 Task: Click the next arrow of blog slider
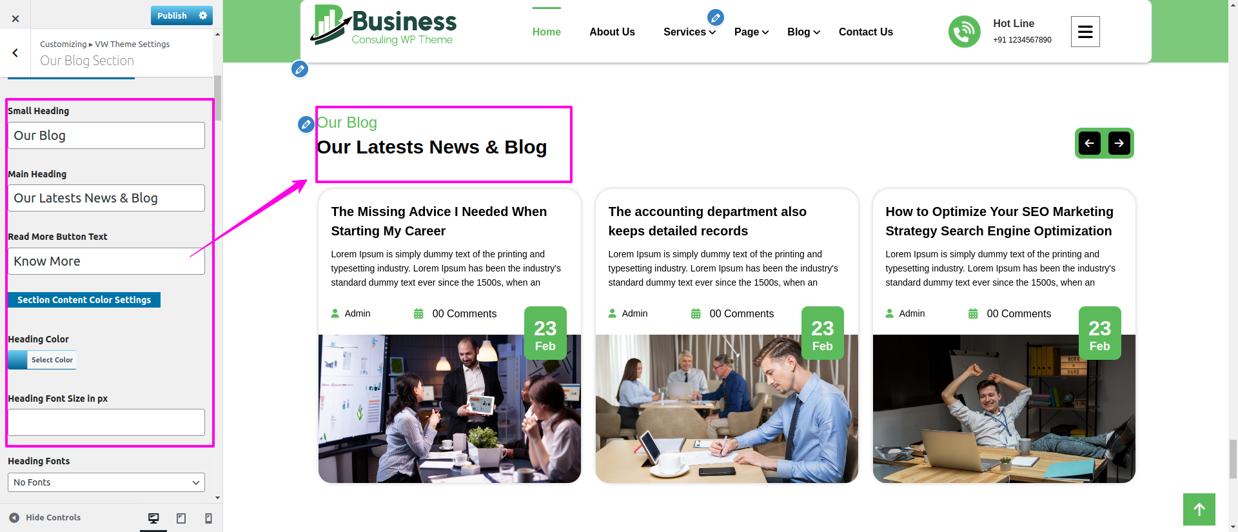coord(1119,143)
